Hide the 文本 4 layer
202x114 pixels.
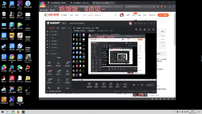(x=47, y=31)
